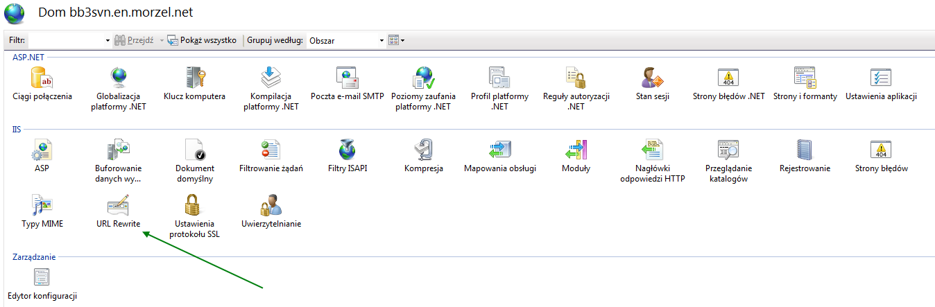Click in the Filtr input field
Screen dimensions: 935x307
(66, 40)
